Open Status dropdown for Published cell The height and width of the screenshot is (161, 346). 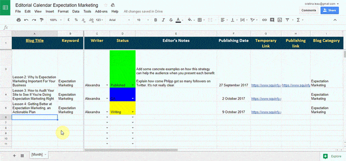(x=133, y=85)
